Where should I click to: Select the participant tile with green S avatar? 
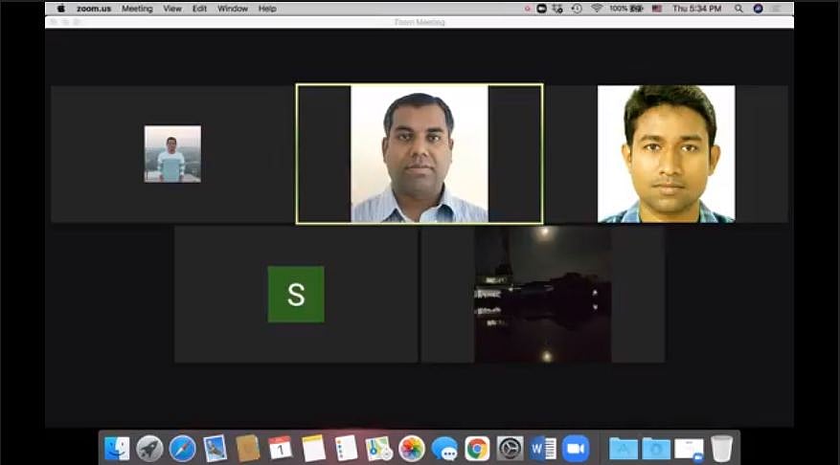[x=296, y=295]
